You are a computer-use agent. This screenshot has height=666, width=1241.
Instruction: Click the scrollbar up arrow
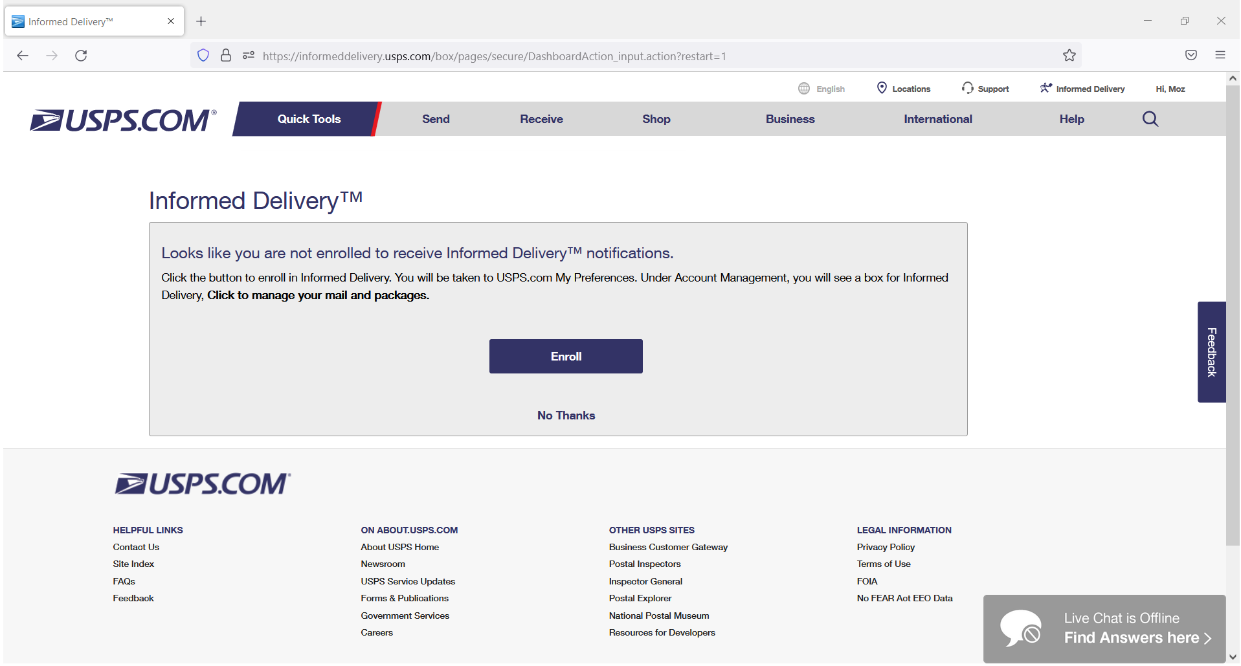pyautogui.click(x=1233, y=78)
